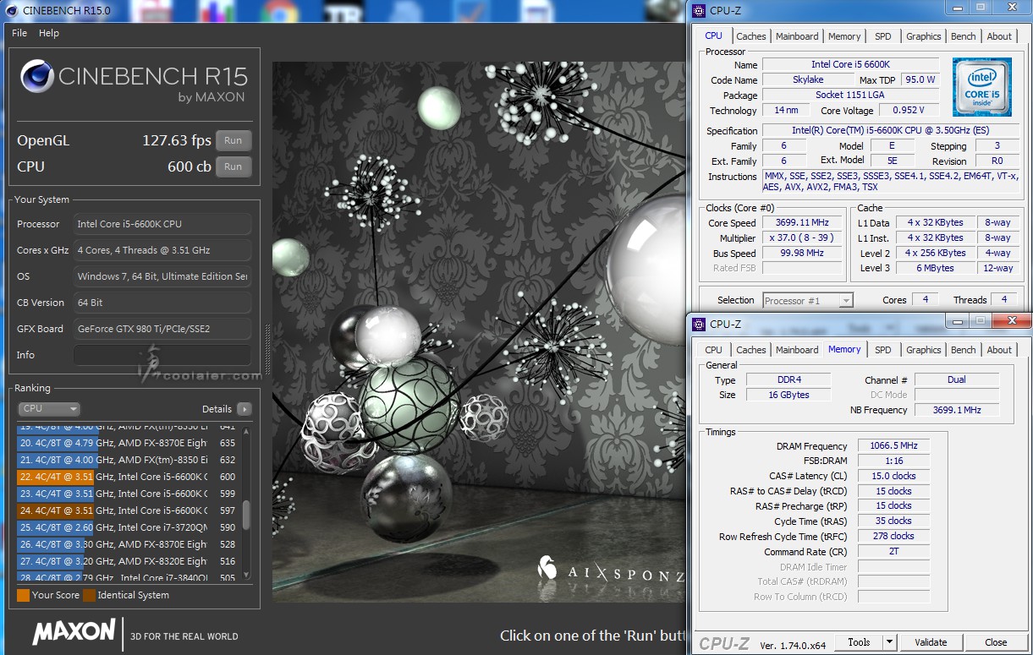Viewport: 1033px width, 655px height.
Task: Click the Close button at the bottom of CPU-Z
Action: pos(996,642)
